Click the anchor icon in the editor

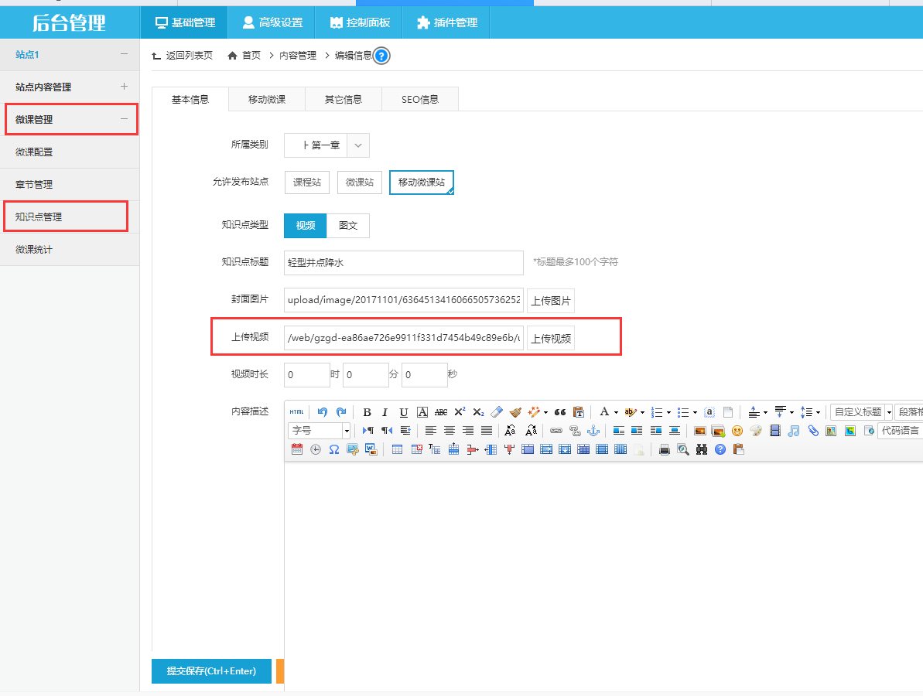click(x=593, y=431)
